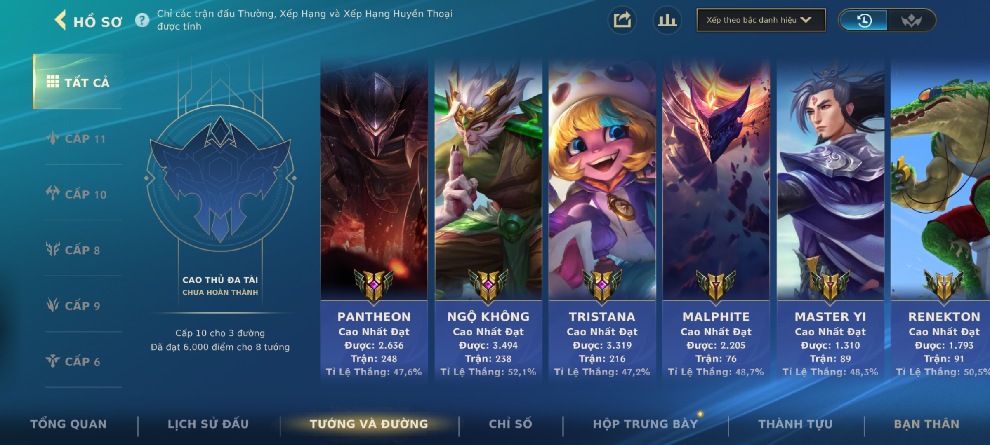The image size is (990, 445).
Task: Switch to the history clock toggle
Action: click(x=864, y=20)
